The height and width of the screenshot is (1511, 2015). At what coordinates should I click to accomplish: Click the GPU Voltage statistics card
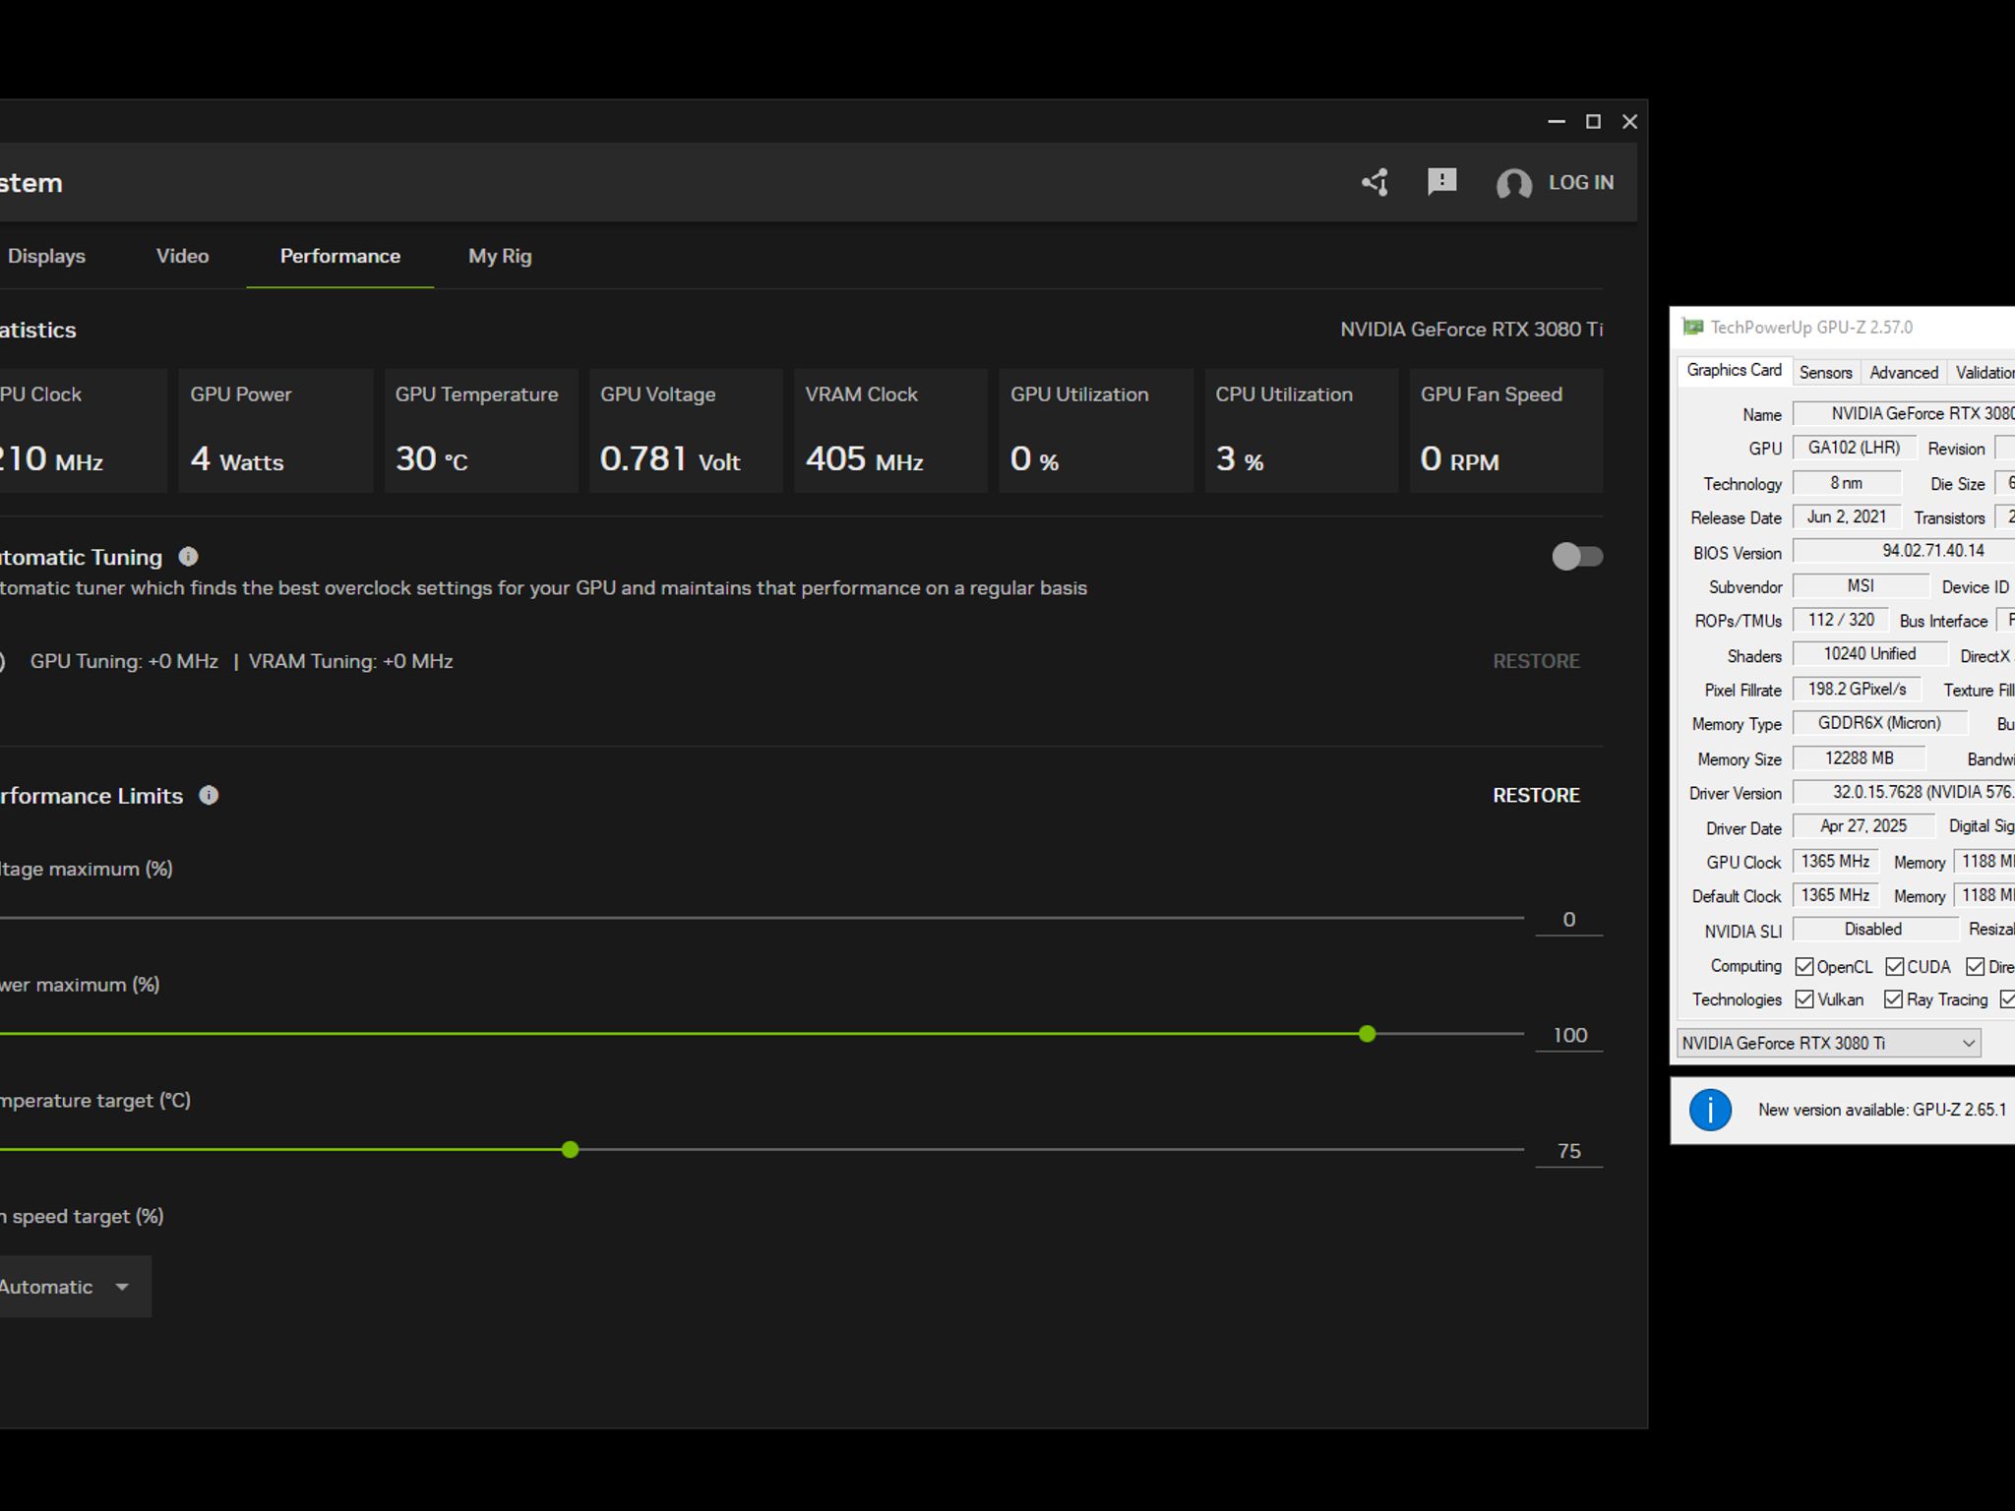pyautogui.click(x=686, y=430)
